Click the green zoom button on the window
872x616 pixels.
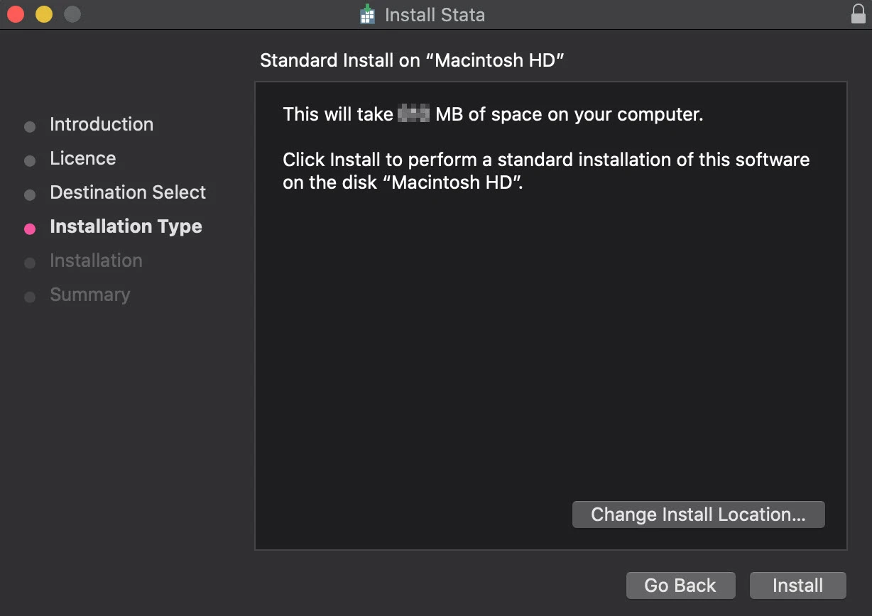71,13
